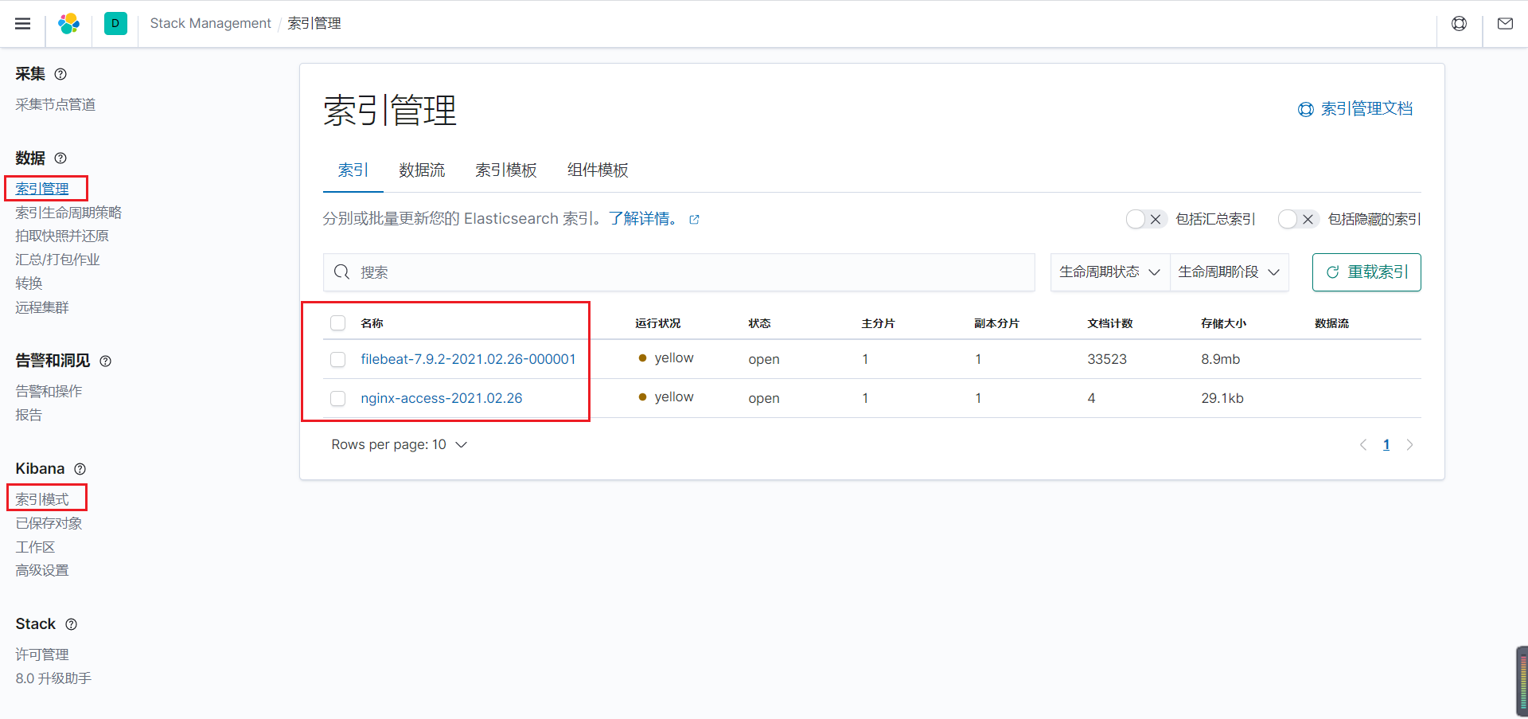Switch to the 索引 tab
1528x719 pixels.
[353, 170]
